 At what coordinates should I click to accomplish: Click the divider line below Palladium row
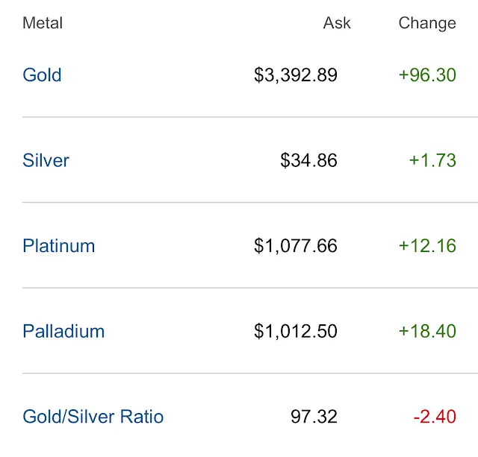pos(250,374)
